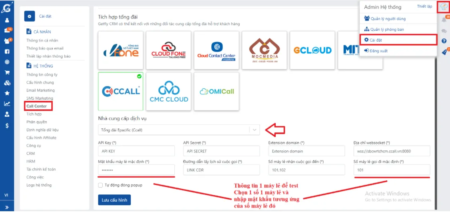Open the dollar sign finance icon
Image resolution: width=450 pixels, height=212 pixels.
7,126
